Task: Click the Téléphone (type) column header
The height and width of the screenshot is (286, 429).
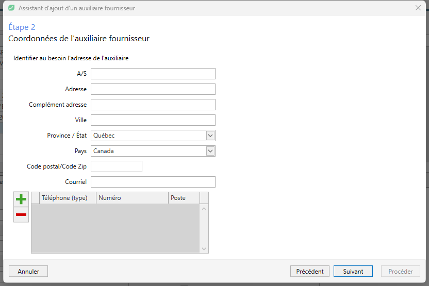Action: click(x=68, y=198)
